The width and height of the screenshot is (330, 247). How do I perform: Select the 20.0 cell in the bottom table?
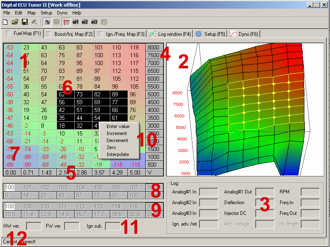click(x=137, y=214)
